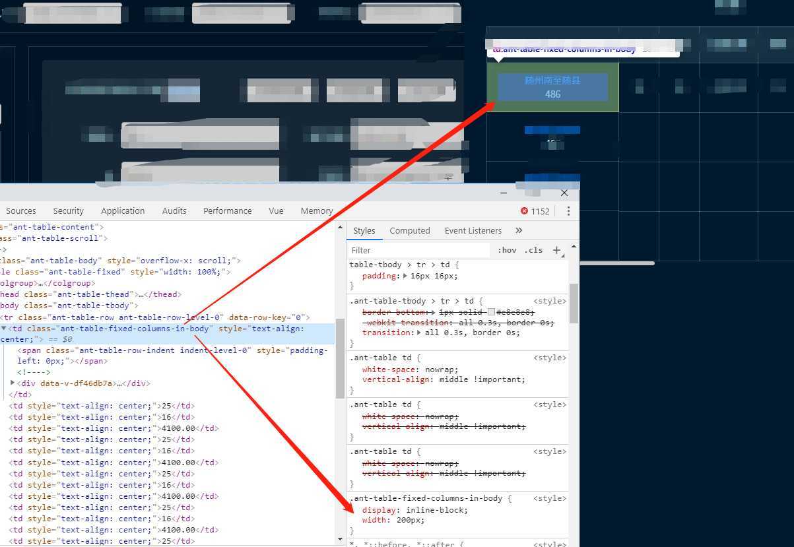Click the #e8e8e8 border color swatch
794x547 pixels.
tap(491, 312)
